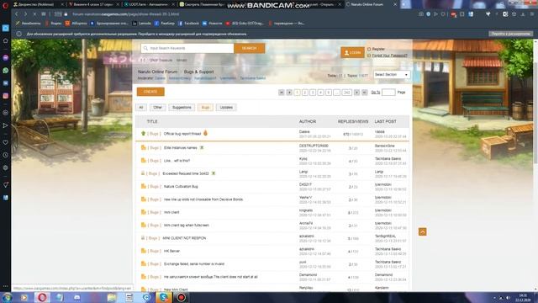
Task: Click the Go To link near page input
Action: tap(376, 92)
